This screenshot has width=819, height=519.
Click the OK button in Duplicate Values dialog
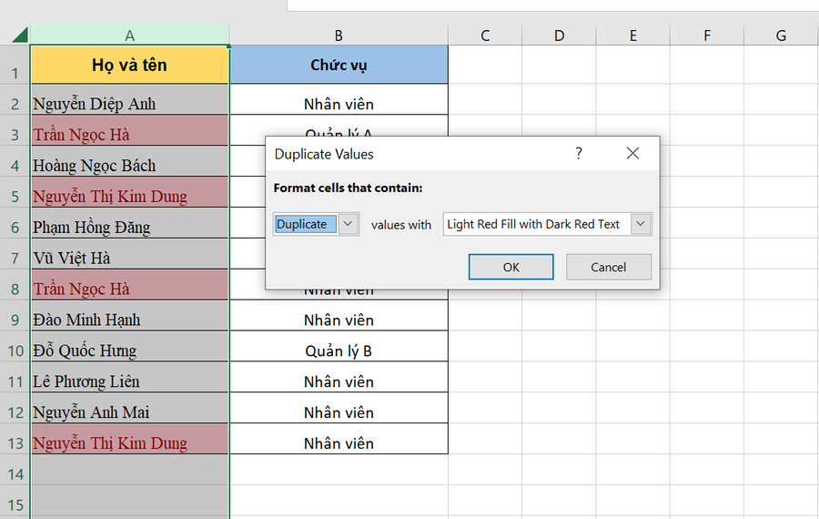pyautogui.click(x=511, y=267)
